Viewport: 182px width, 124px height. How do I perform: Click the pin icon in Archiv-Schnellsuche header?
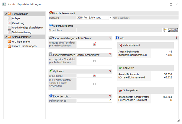(x=110, y=54)
